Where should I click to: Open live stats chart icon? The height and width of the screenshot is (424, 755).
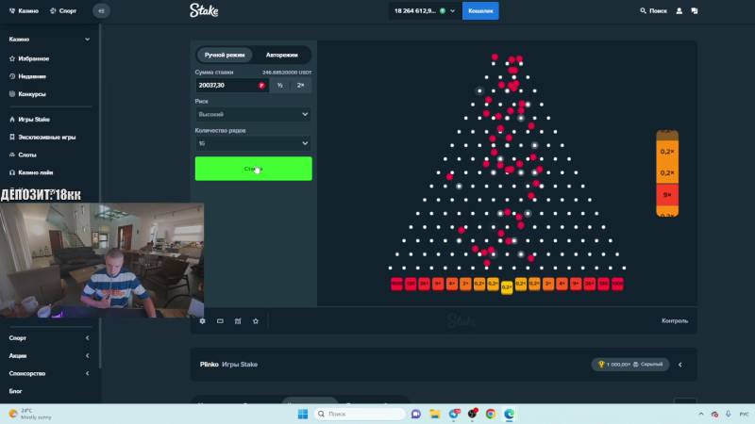pos(238,321)
